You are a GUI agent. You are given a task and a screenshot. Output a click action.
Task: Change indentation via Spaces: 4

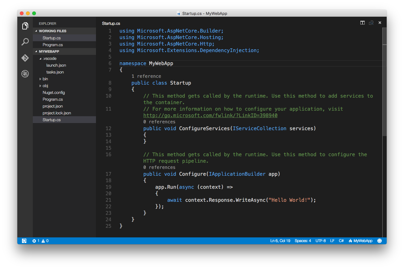coord(303,241)
